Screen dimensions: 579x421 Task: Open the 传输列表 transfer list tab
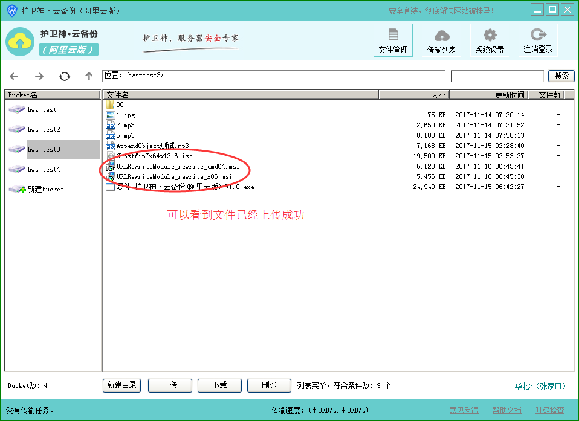441,40
